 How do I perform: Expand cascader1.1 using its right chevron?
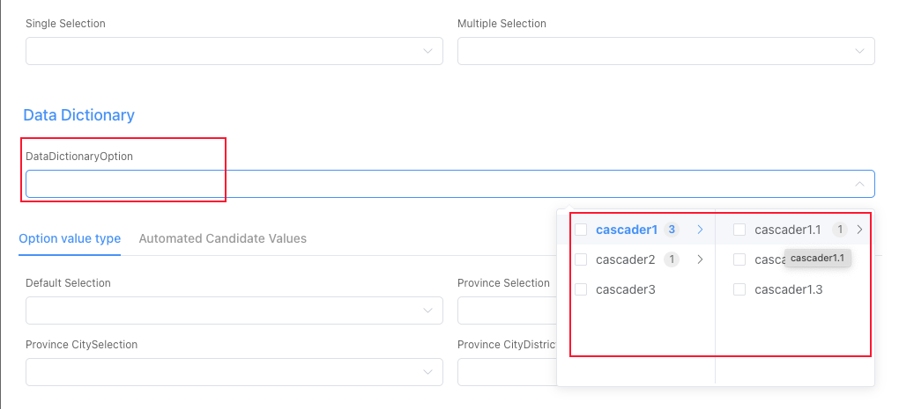(x=859, y=230)
